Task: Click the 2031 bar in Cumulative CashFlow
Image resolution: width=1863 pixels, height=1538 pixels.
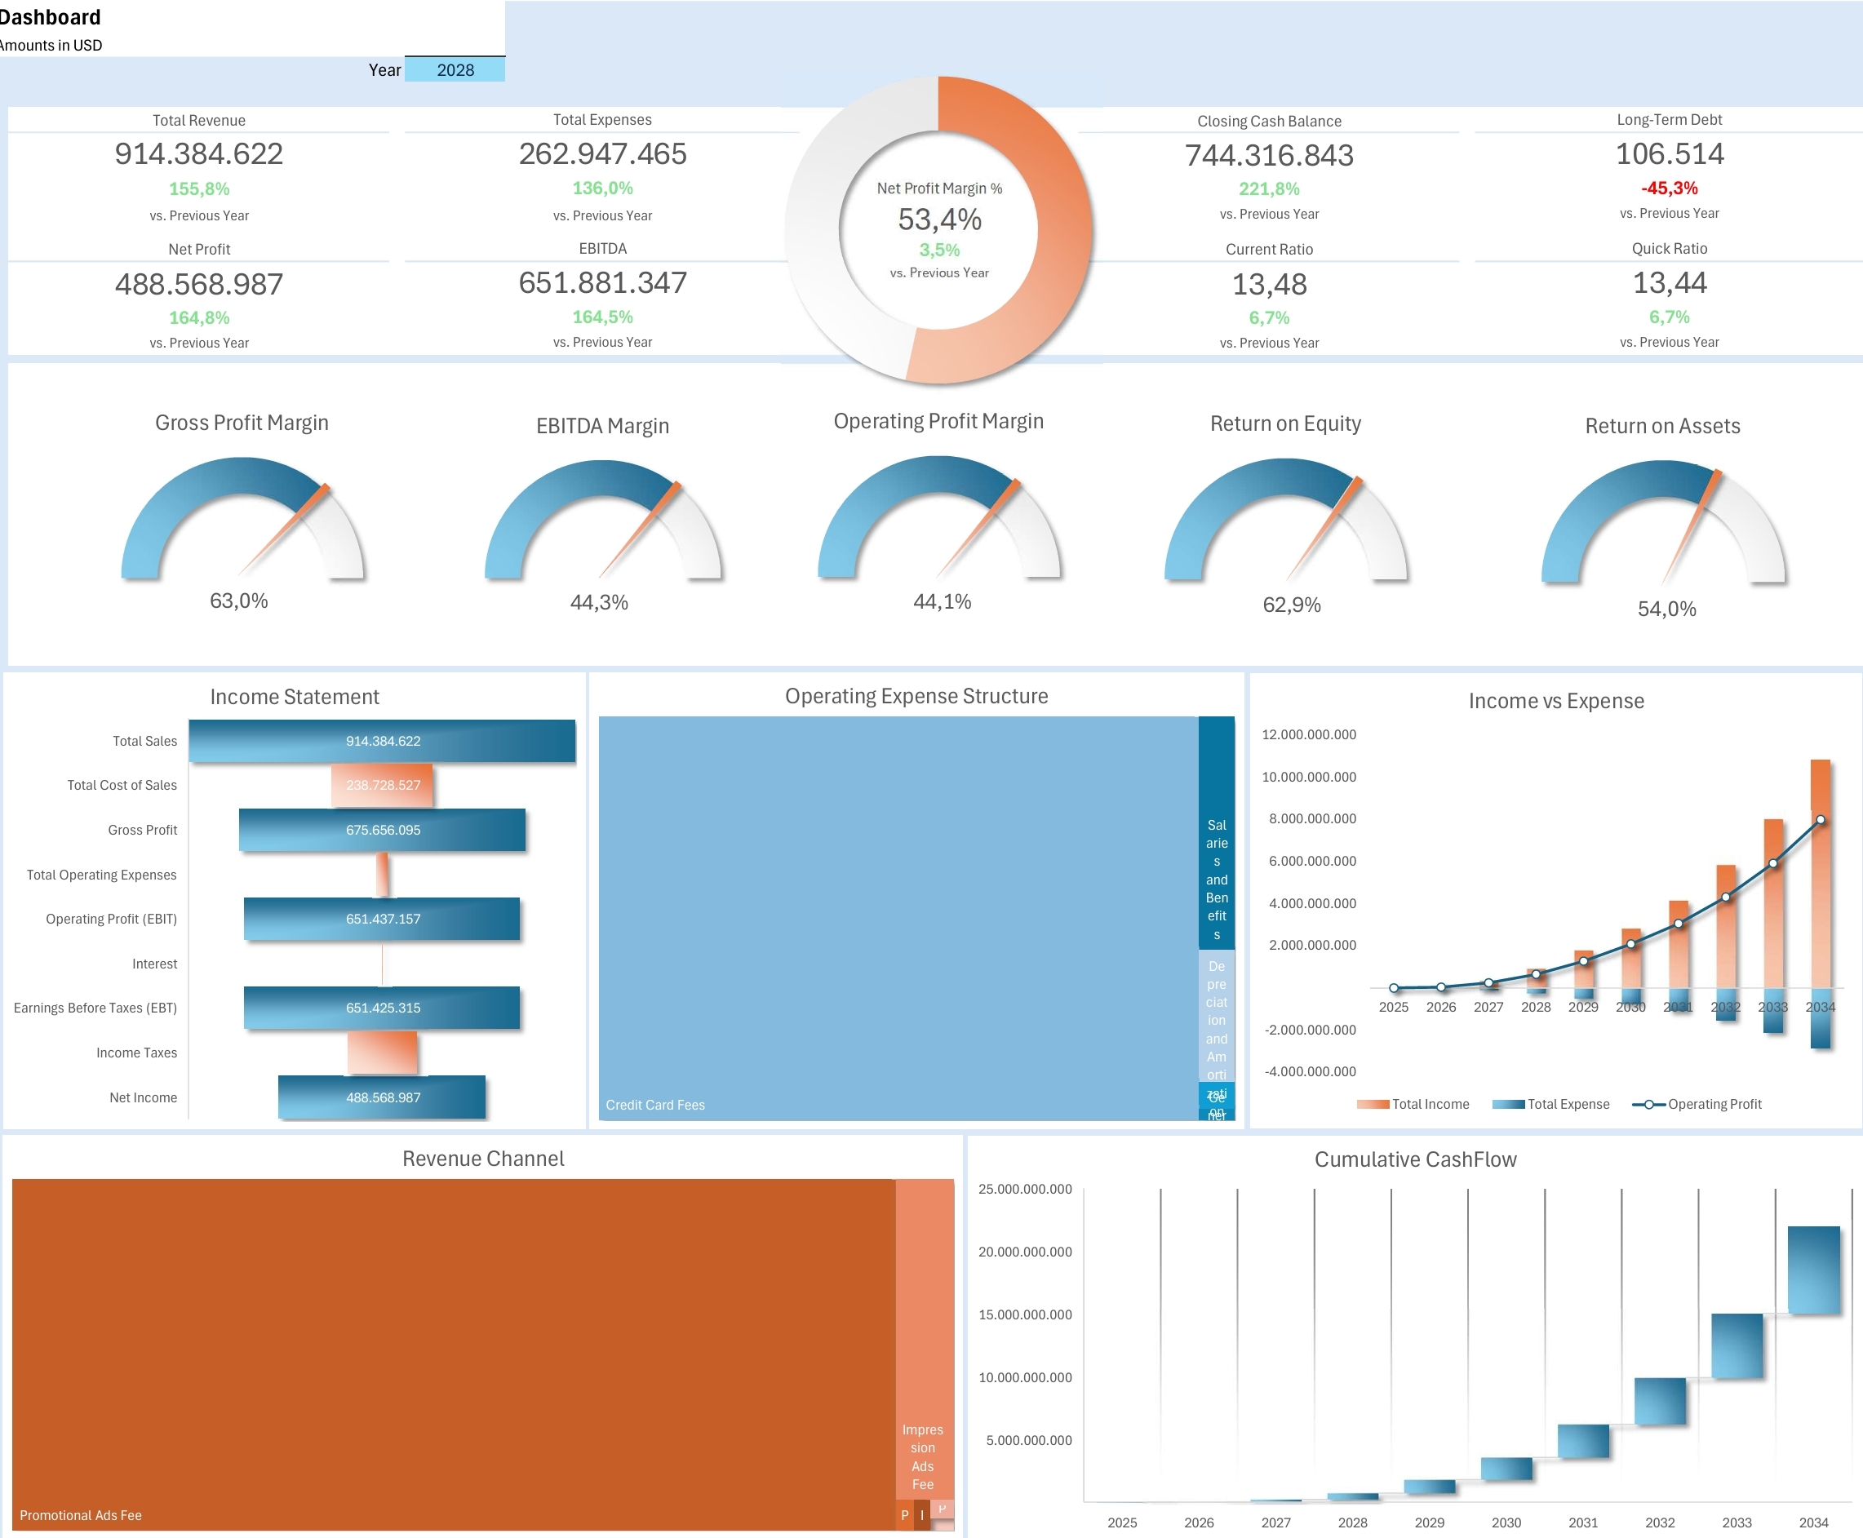Action: pos(1583,1441)
